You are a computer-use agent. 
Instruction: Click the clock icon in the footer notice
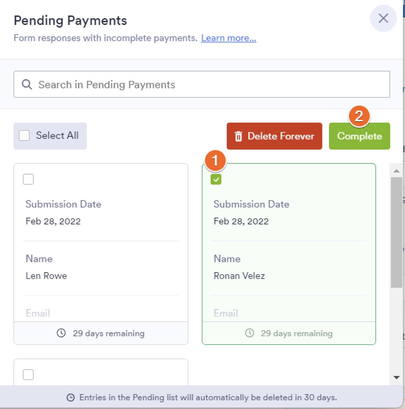pos(71,397)
